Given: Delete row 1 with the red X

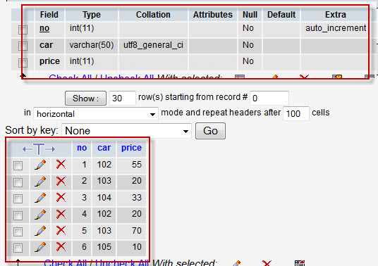Looking at the screenshot, I should tap(61, 165).
